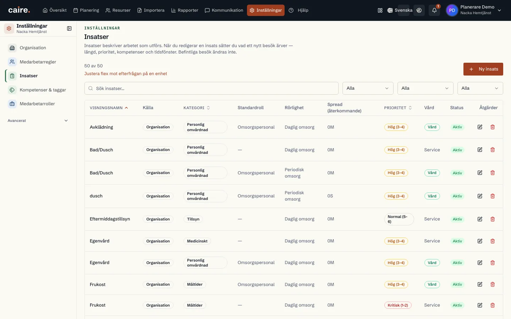Open the Hjälp menu
The image size is (511, 319).
pyautogui.click(x=298, y=10)
